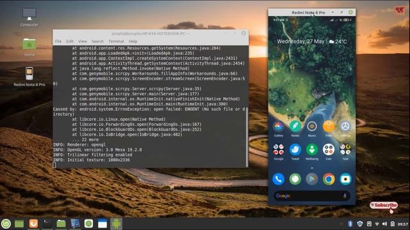Tap the 24°C weather widget
410x230 pixels.
[338, 42]
